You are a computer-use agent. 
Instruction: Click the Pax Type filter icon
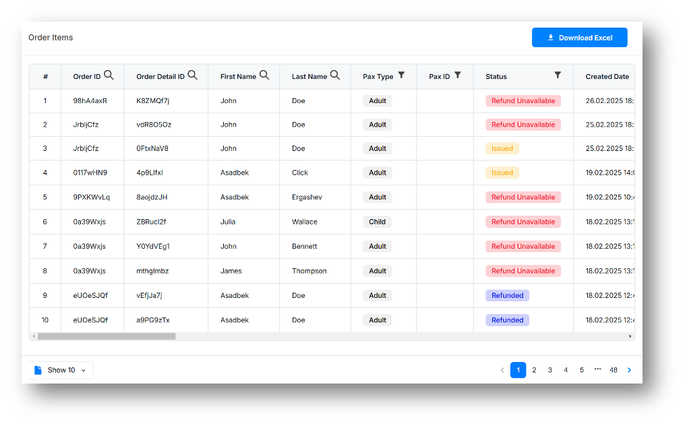401,75
